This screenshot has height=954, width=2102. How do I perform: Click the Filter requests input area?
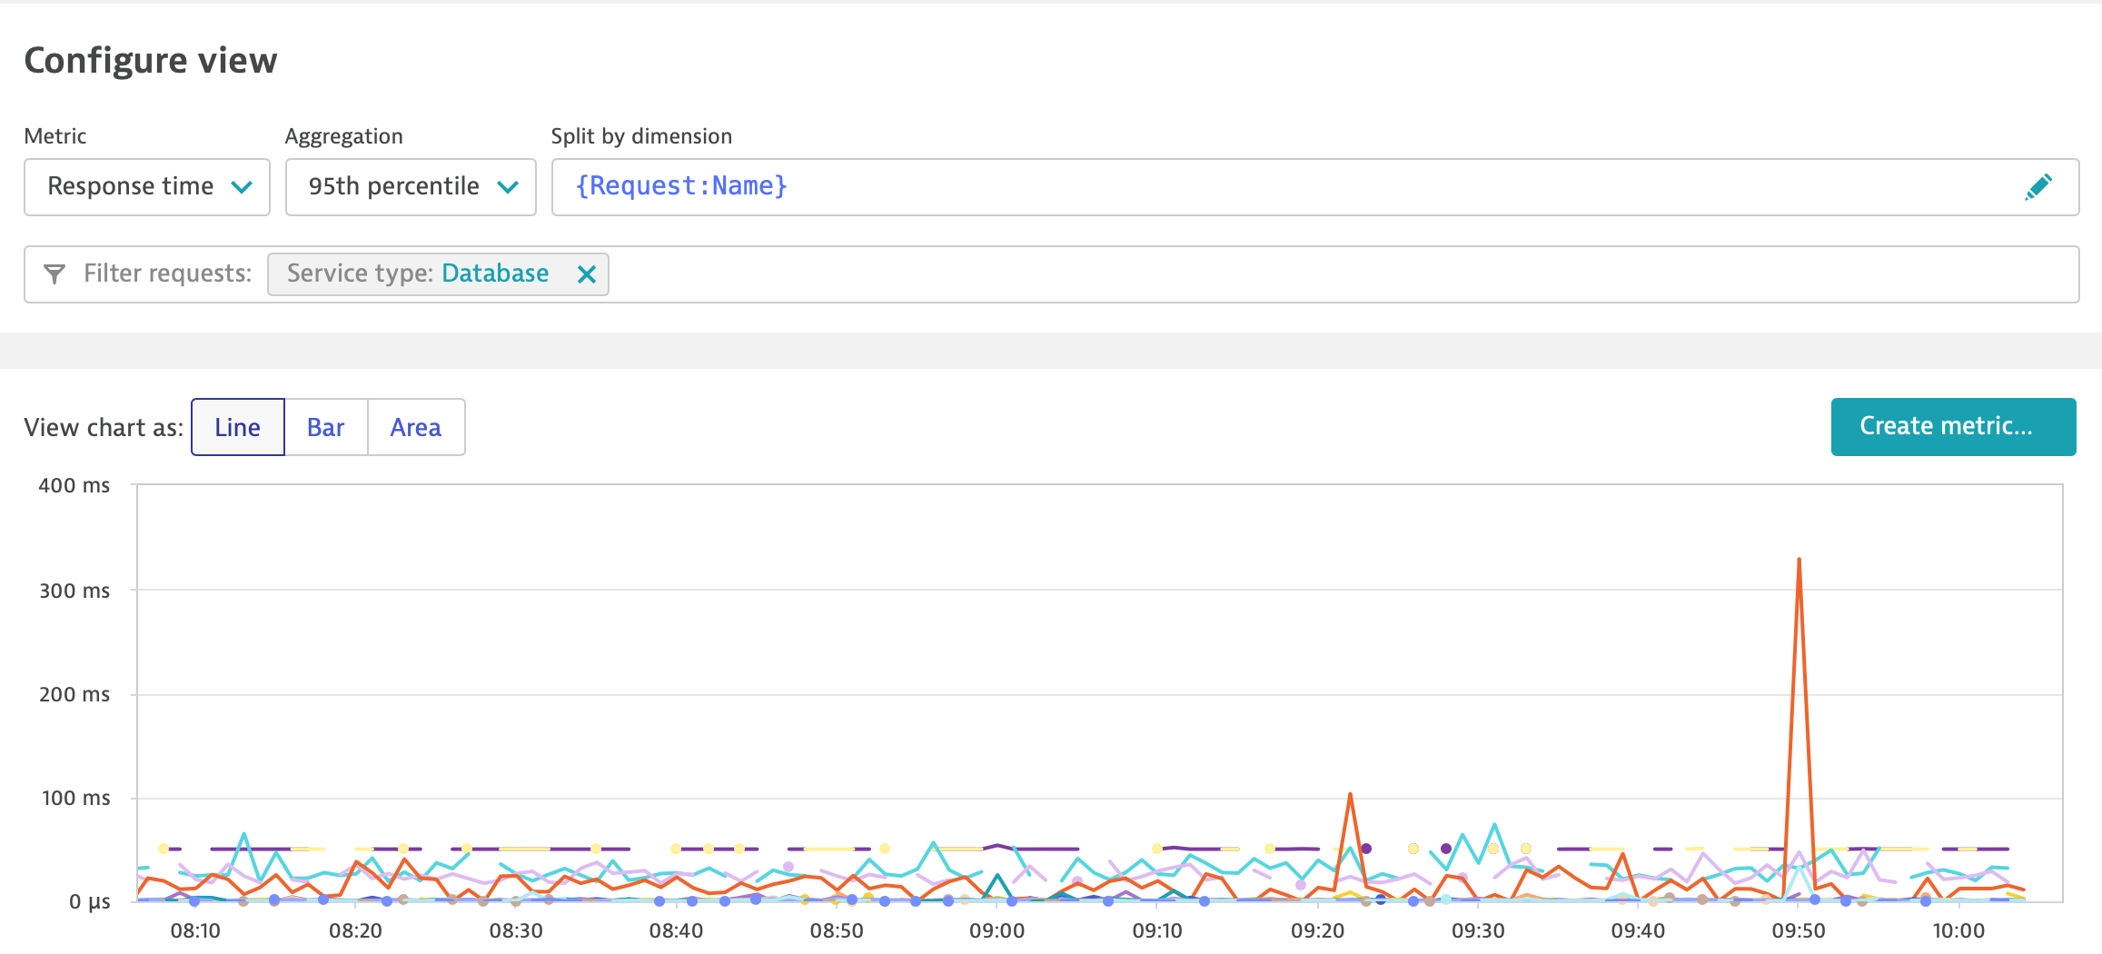pos(1272,273)
